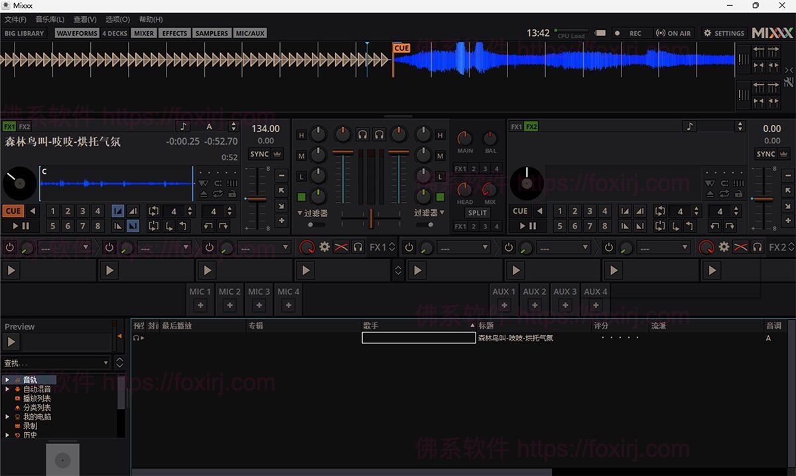This screenshot has width=796, height=476.
Task: Trigger hotcue 5 on the left deck
Action: 53,226
